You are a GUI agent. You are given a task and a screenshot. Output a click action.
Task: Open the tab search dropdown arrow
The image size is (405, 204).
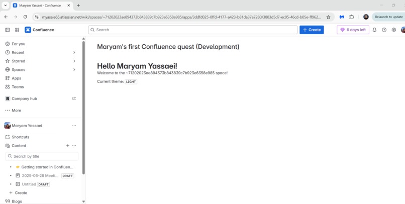pos(5,6)
